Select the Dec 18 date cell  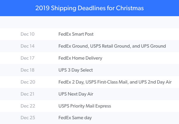click(x=27, y=70)
